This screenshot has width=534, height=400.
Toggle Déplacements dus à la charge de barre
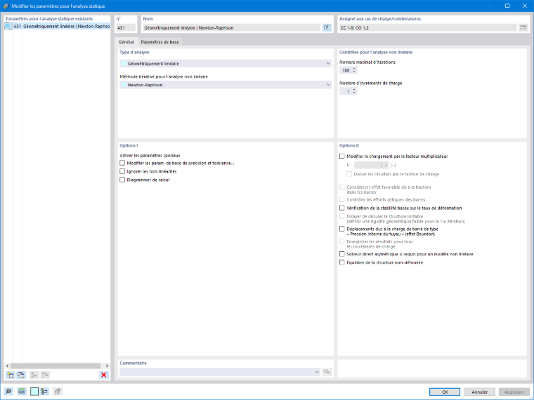[x=342, y=229]
